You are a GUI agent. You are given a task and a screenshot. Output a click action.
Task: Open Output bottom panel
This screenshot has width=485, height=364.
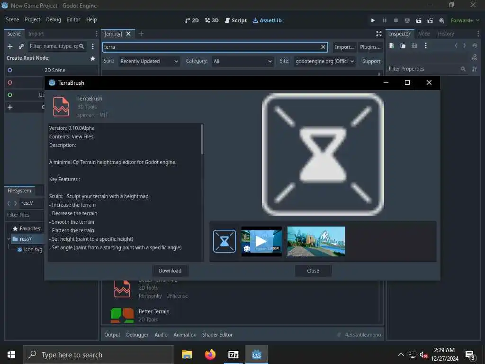[112, 335]
